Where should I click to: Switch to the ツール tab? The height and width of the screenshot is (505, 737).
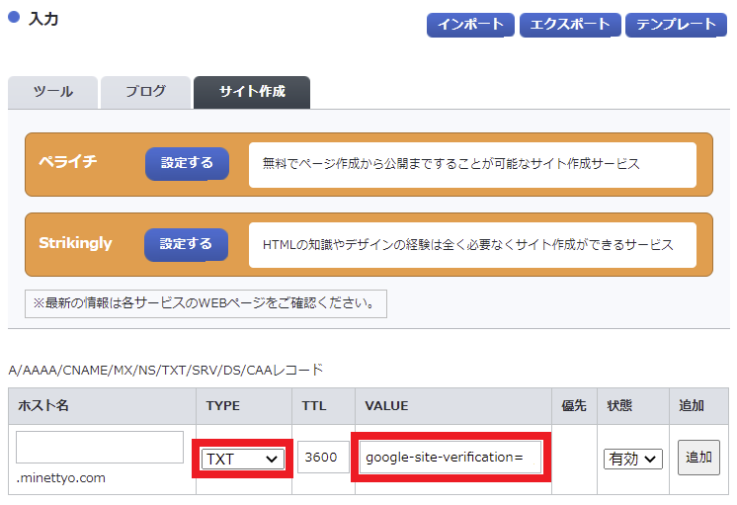[x=52, y=92]
